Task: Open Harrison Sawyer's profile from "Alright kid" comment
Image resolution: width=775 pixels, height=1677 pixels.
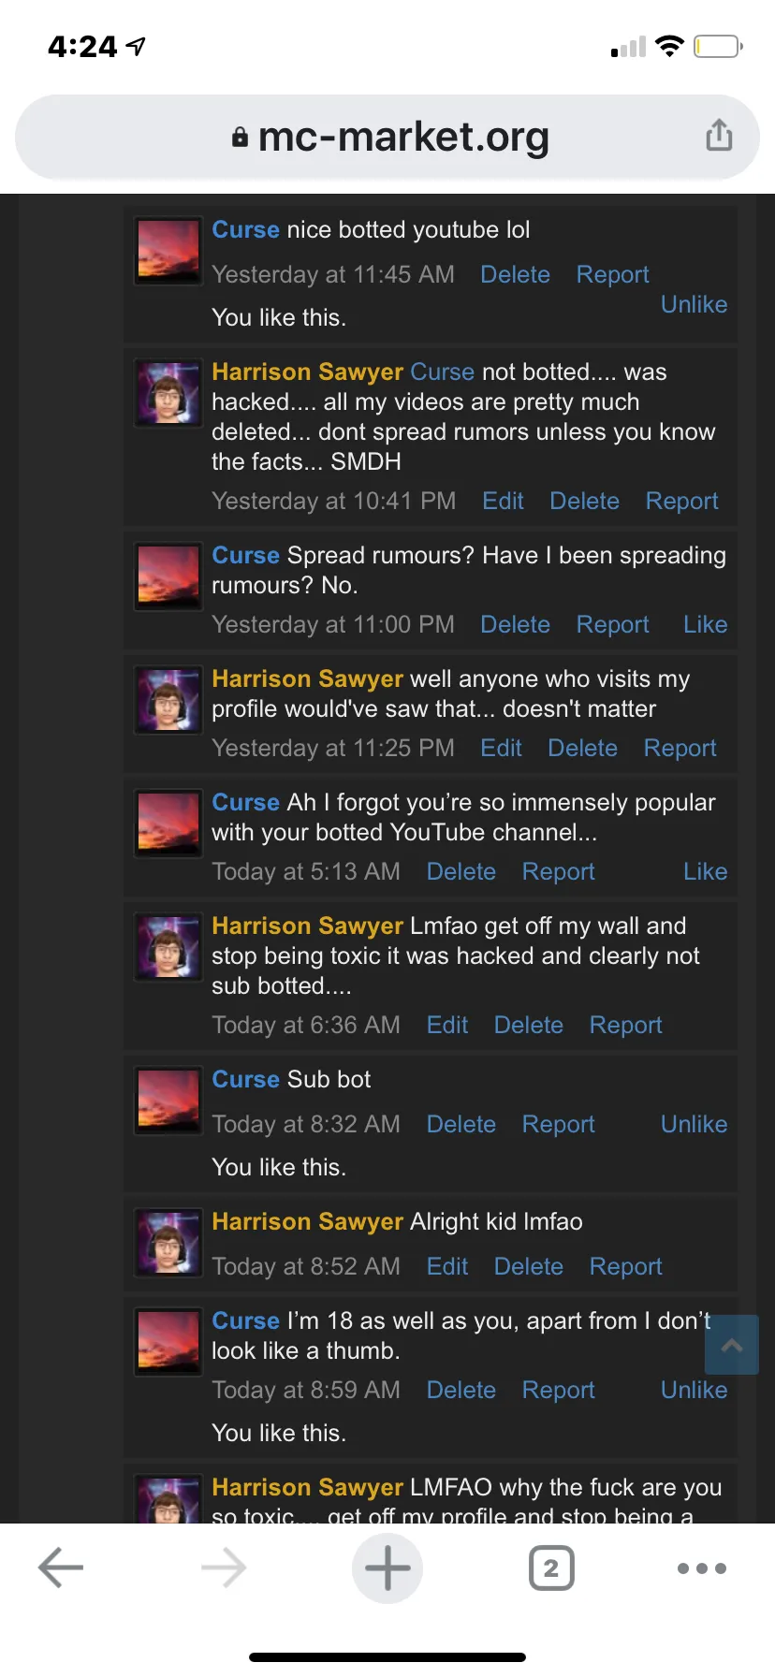Action: pos(307,1221)
